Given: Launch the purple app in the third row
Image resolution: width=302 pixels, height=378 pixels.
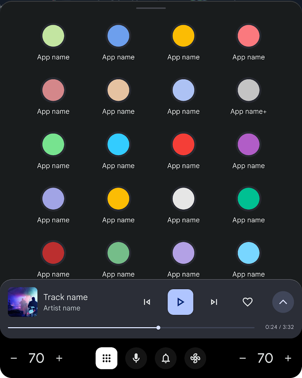Looking at the screenshot, I should pos(248,144).
